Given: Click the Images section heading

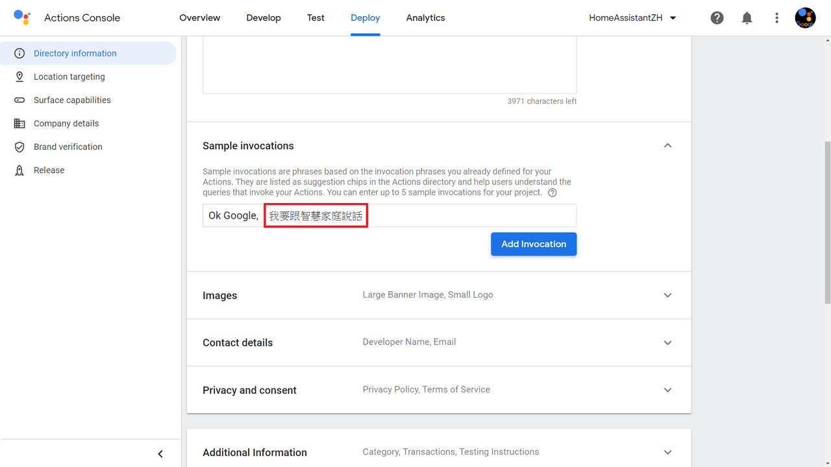Looking at the screenshot, I should click(219, 296).
